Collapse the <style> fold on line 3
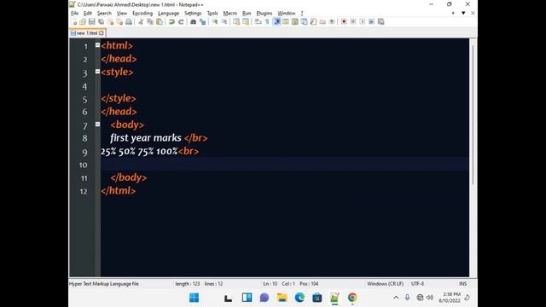 tap(97, 72)
